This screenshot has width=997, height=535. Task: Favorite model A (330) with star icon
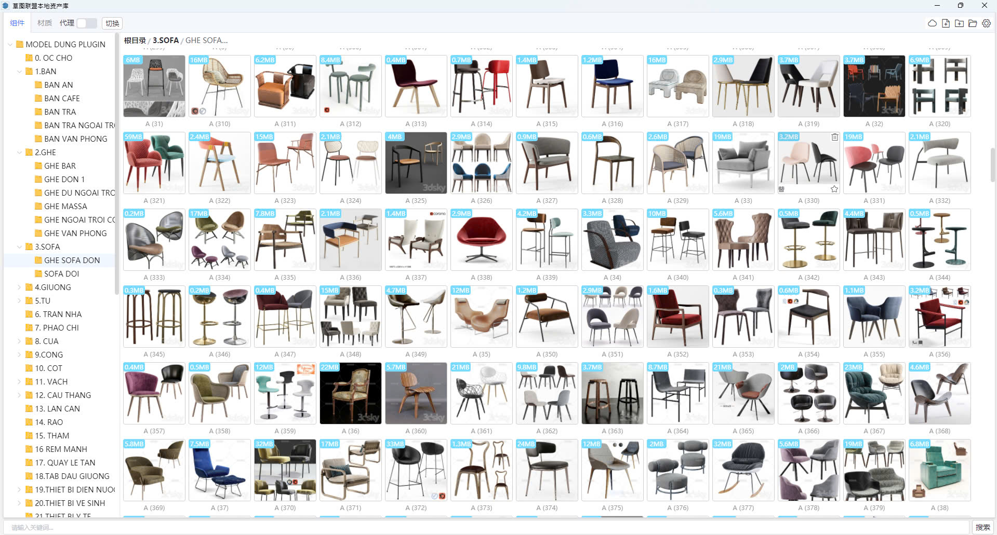tap(834, 189)
